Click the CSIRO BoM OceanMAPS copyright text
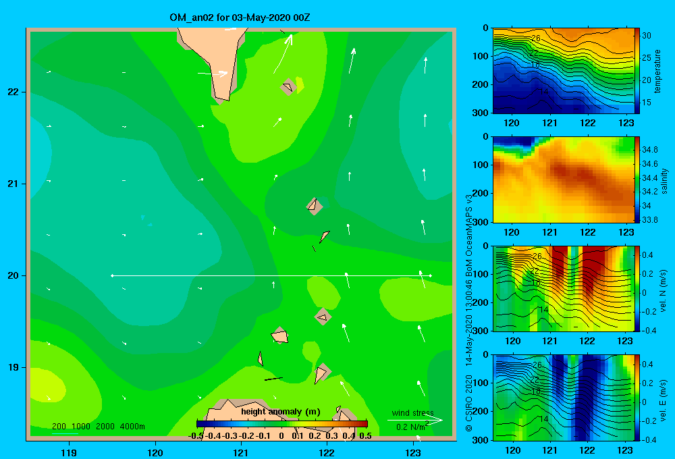This screenshot has height=459, width=675. click(469, 313)
